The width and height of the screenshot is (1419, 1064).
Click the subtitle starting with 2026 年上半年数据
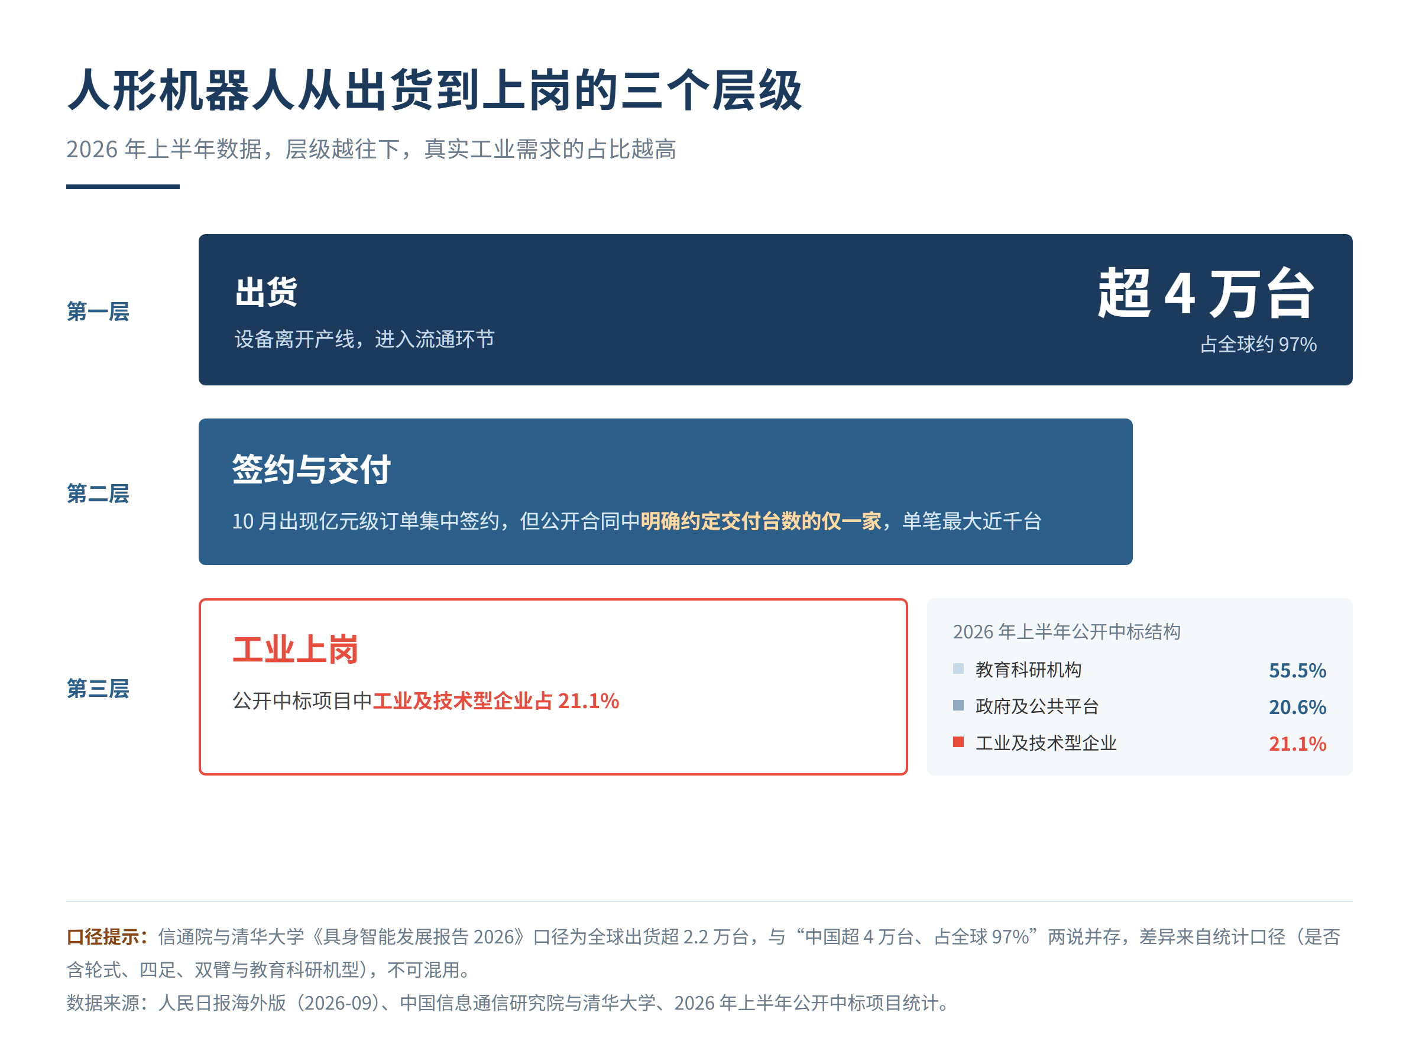tap(371, 149)
